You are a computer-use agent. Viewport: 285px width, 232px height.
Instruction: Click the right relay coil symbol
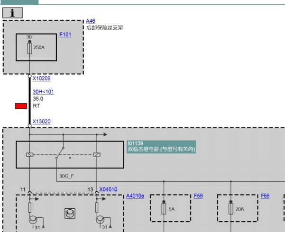[x=97, y=155]
